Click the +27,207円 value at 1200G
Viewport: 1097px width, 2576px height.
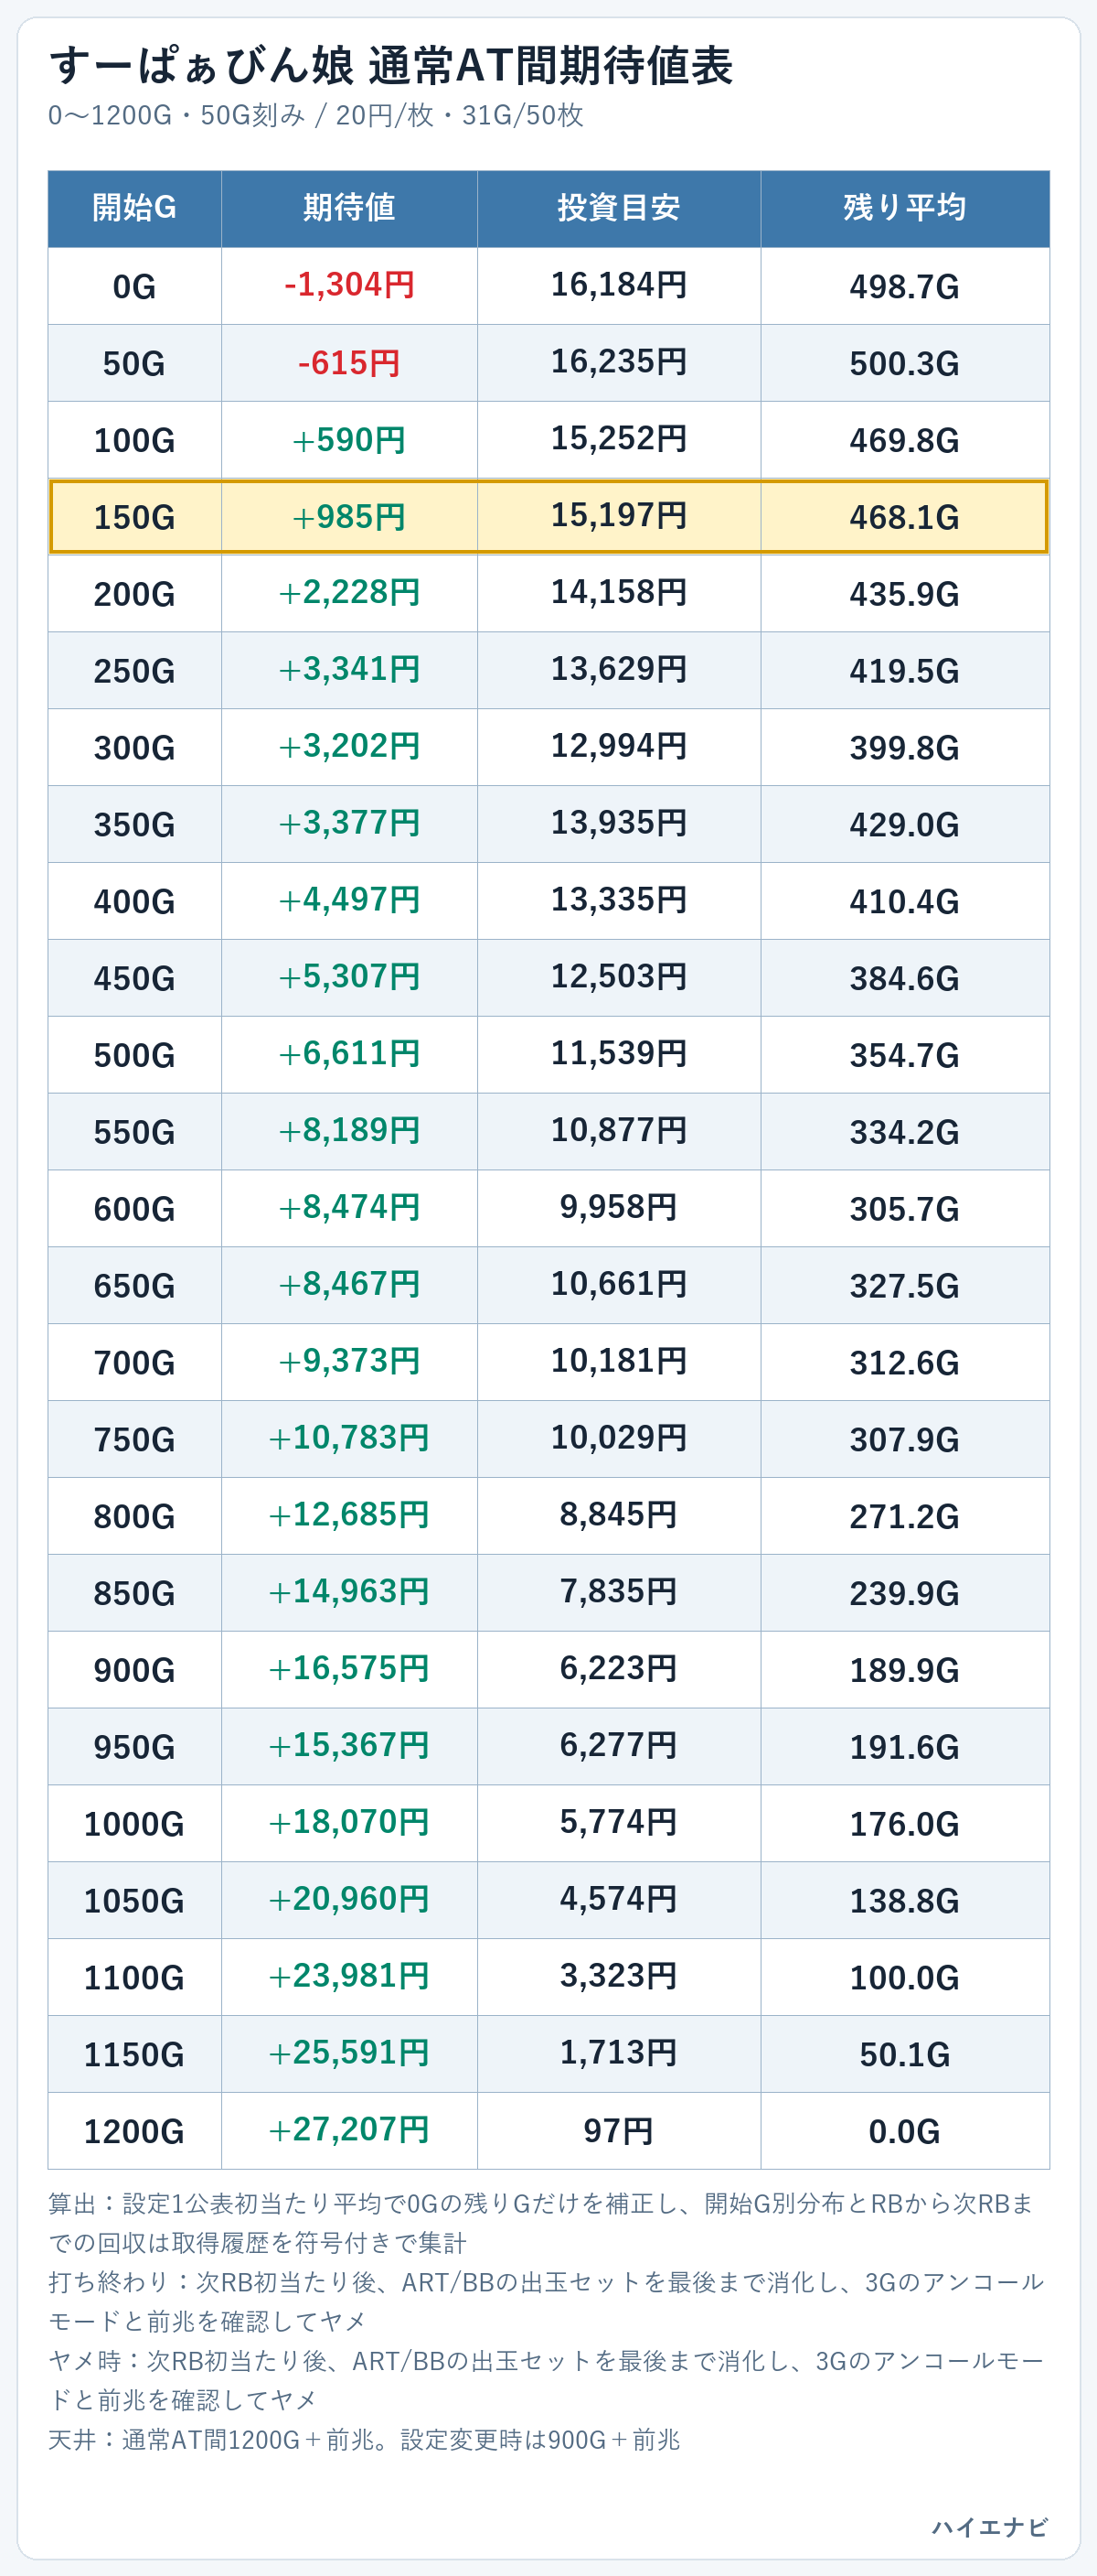click(x=350, y=2131)
